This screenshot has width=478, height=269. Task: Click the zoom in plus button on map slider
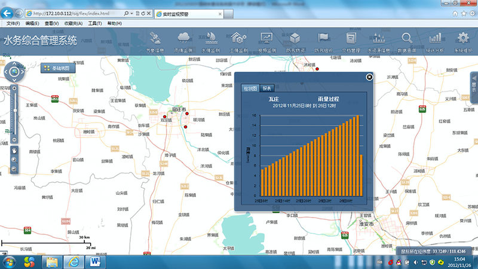[14, 88]
